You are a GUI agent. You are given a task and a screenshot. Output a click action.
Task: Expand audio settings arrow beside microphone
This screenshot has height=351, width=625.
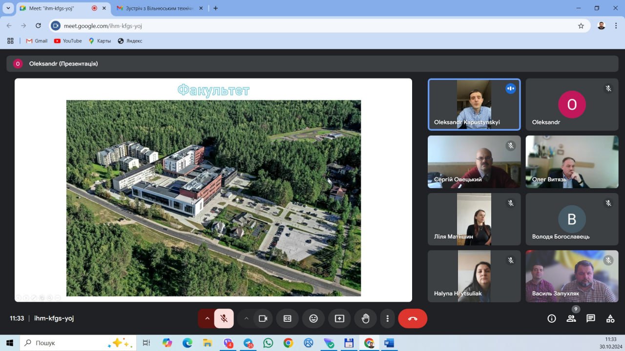click(x=207, y=318)
